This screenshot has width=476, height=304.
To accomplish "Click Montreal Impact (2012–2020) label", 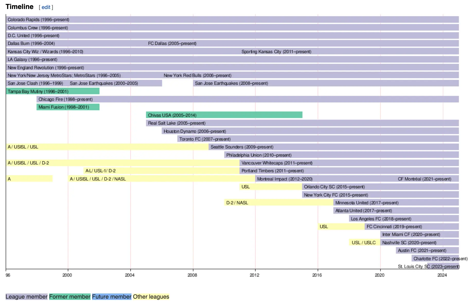I will point(285,179).
